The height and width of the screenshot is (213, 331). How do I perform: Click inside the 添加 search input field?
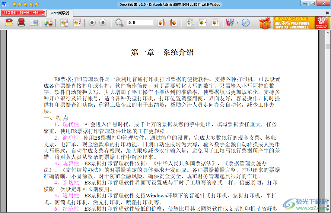[x=141, y=23]
